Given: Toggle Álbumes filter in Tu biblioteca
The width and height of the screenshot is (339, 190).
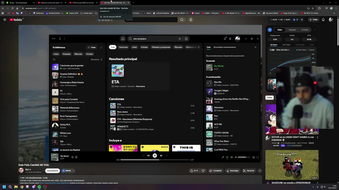Looking at the screenshot, I should (78, 54).
